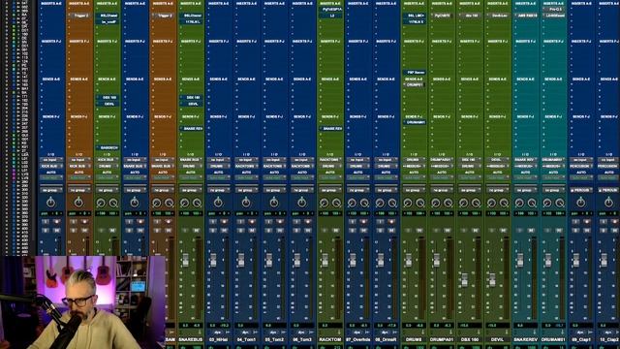Click the dyn indicator under 03_HiHat

coord(217,333)
